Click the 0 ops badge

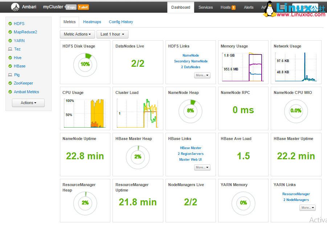click(71, 7)
